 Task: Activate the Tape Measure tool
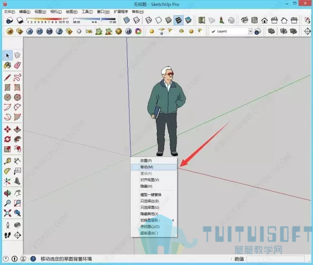8,161
